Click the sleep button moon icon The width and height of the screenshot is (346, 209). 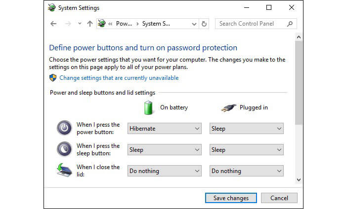[x=64, y=149]
